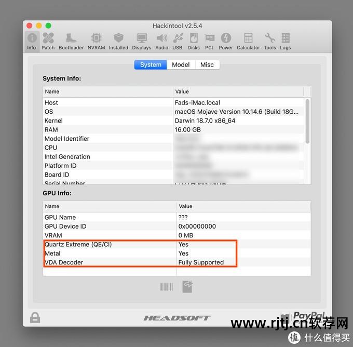Zoom the Hackintool window with green button

tap(48, 25)
